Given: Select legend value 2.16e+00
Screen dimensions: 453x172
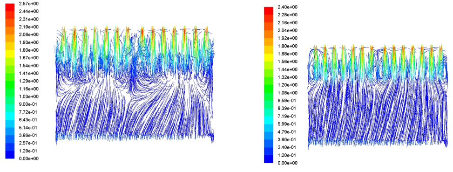Looking at the screenshot, I should pos(287,22).
